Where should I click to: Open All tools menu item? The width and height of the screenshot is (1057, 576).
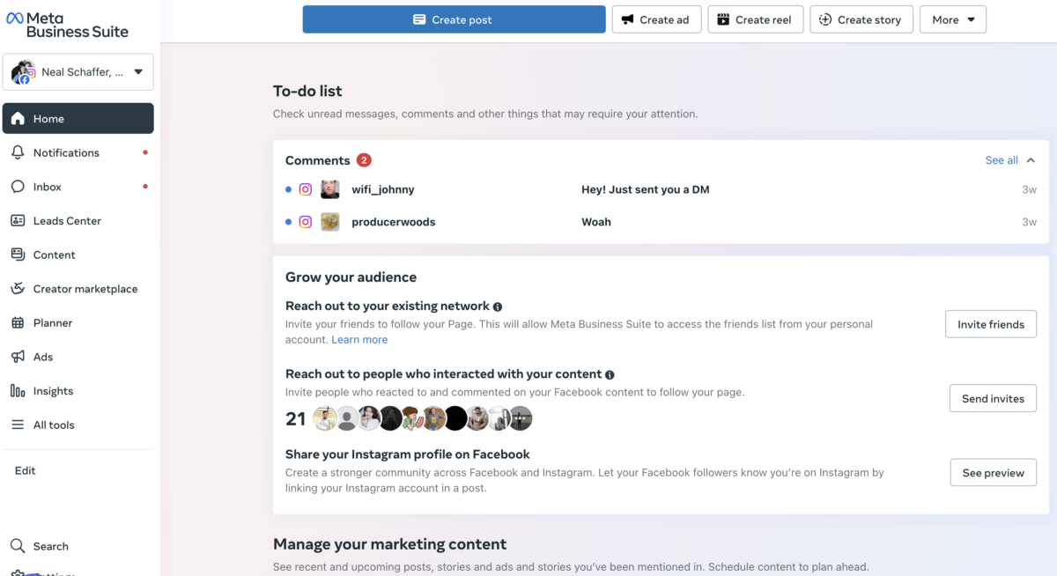pyautogui.click(x=54, y=425)
